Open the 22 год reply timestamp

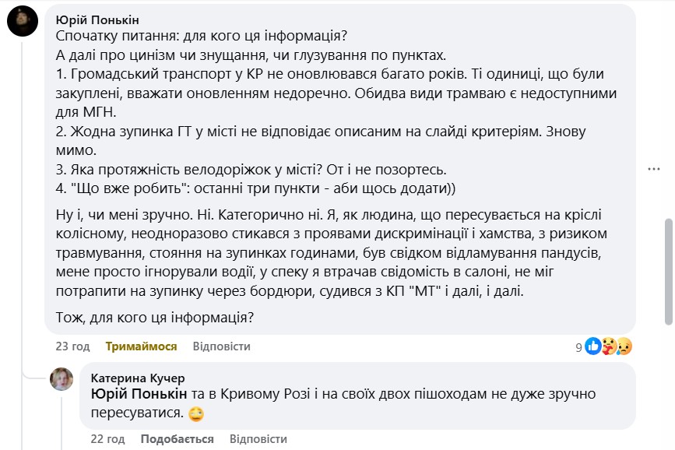pos(107,439)
